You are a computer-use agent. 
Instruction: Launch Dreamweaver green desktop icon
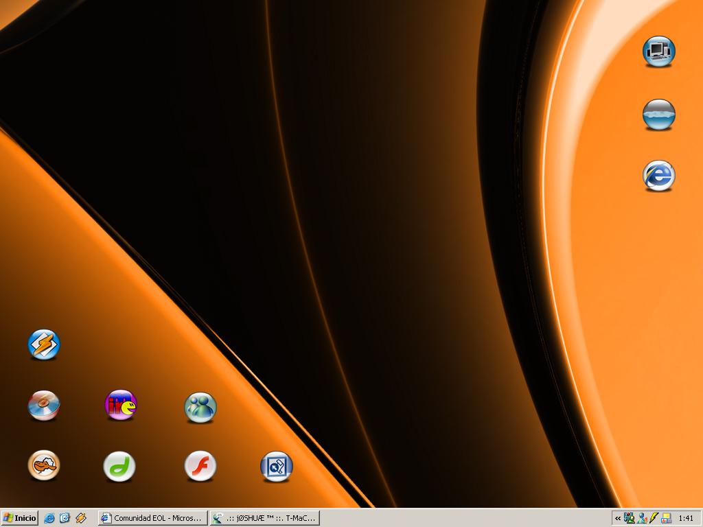click(119, 467)
